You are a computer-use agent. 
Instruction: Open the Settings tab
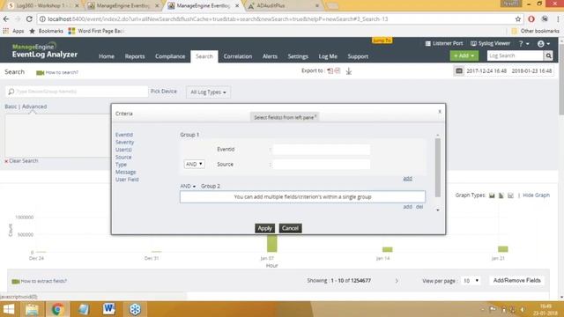tap(298, 56)
